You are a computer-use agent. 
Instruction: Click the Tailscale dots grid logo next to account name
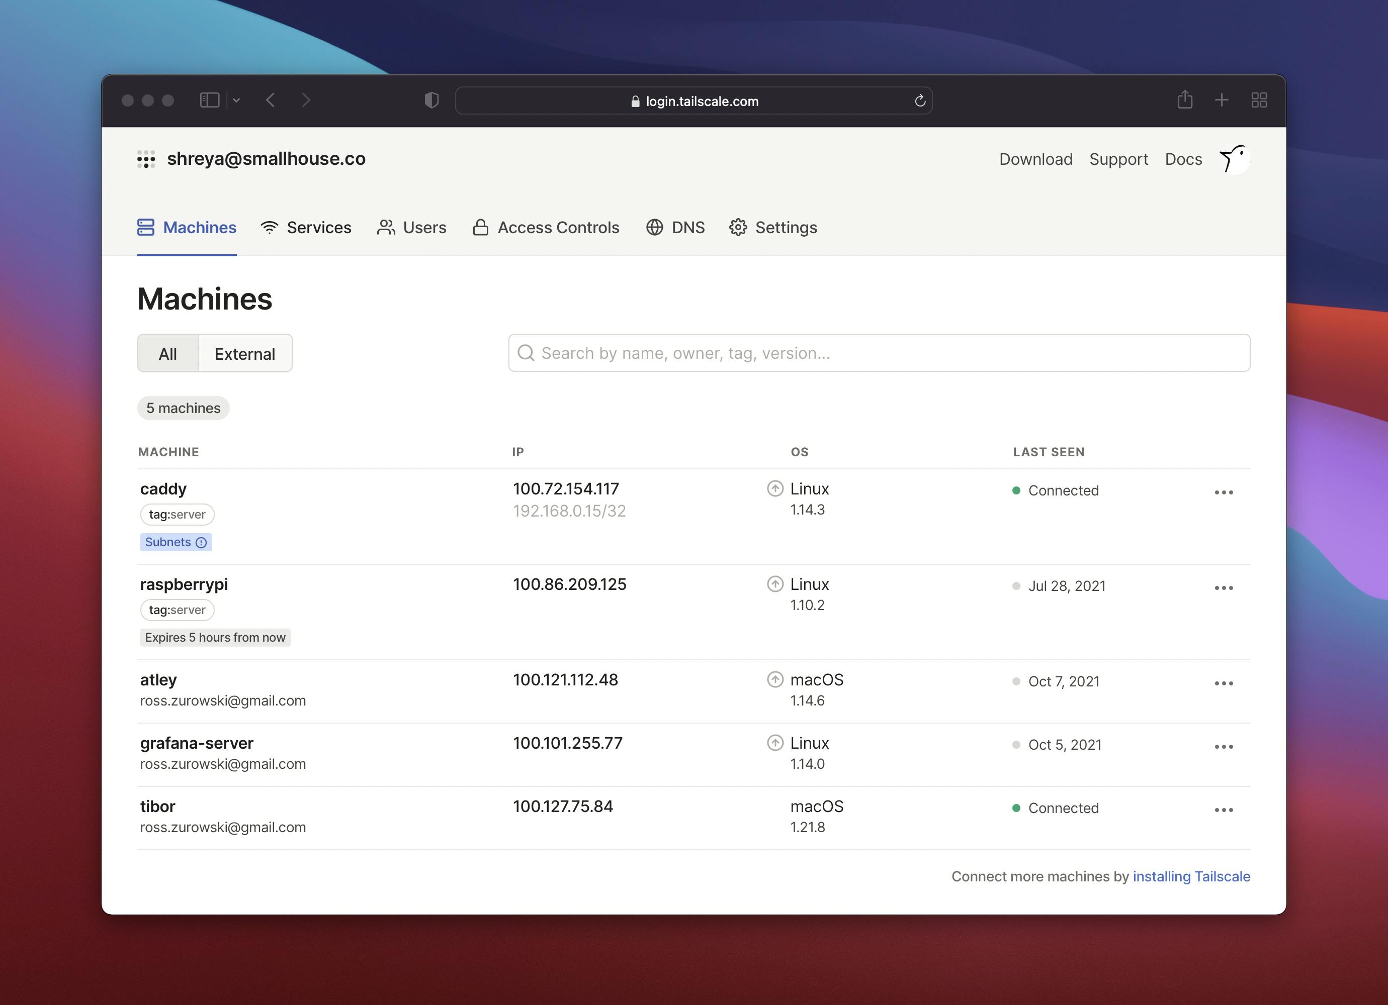(x=146, y=159)
